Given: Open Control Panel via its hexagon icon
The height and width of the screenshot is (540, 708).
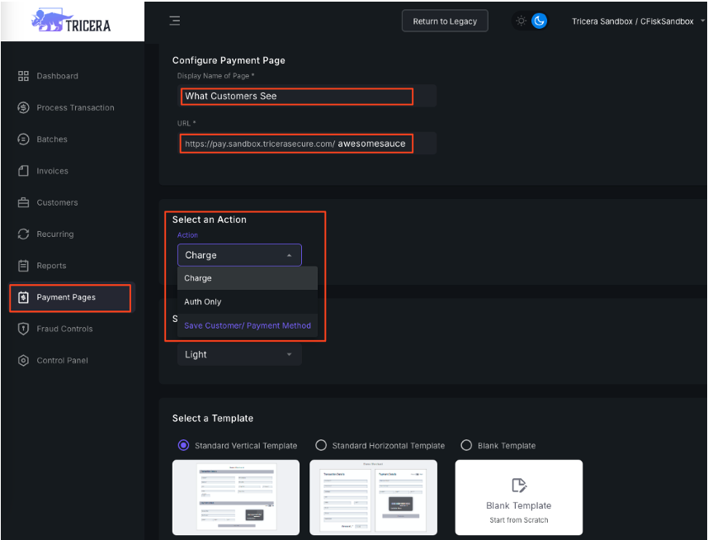Looking at the screenshot, I should click(23, 361).
